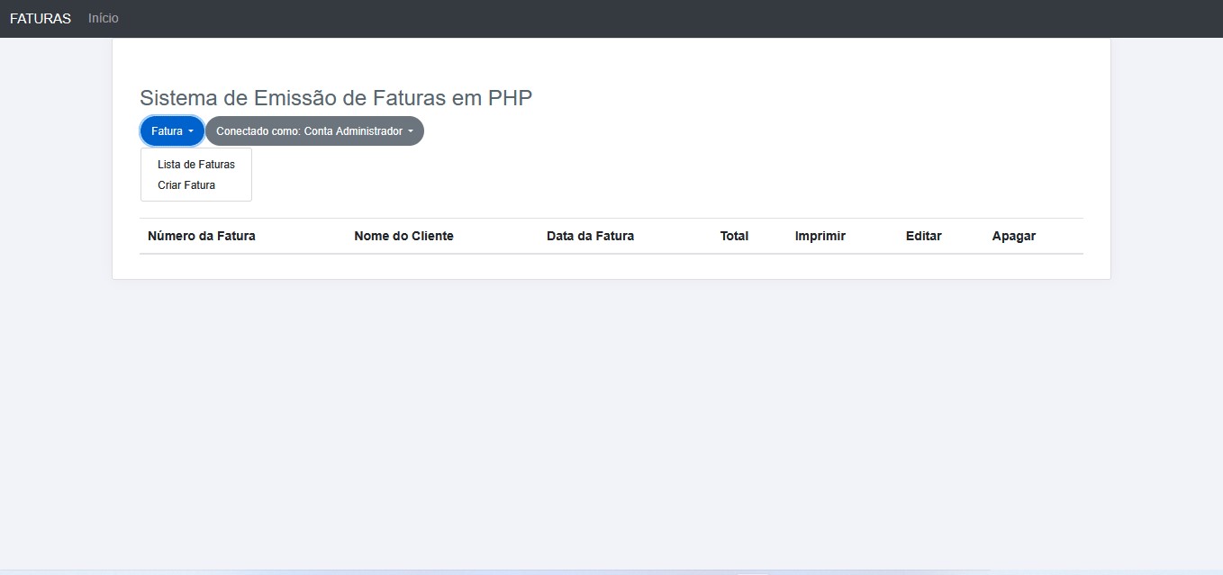Choose Criar Fatura in the dropdown menu

186,185
